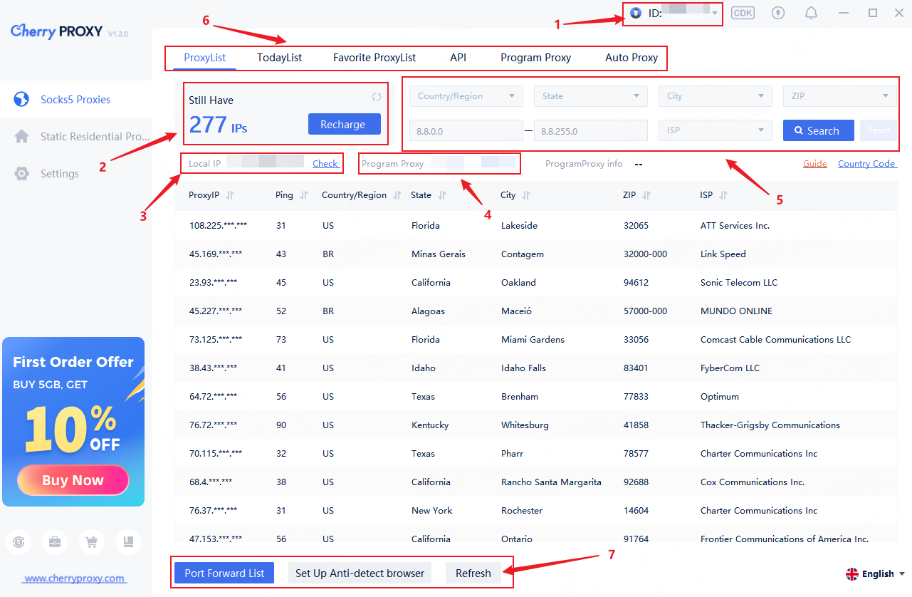Open the shopping cart icon
This screenshot has width=912, height=597.
tap(91, 542)
